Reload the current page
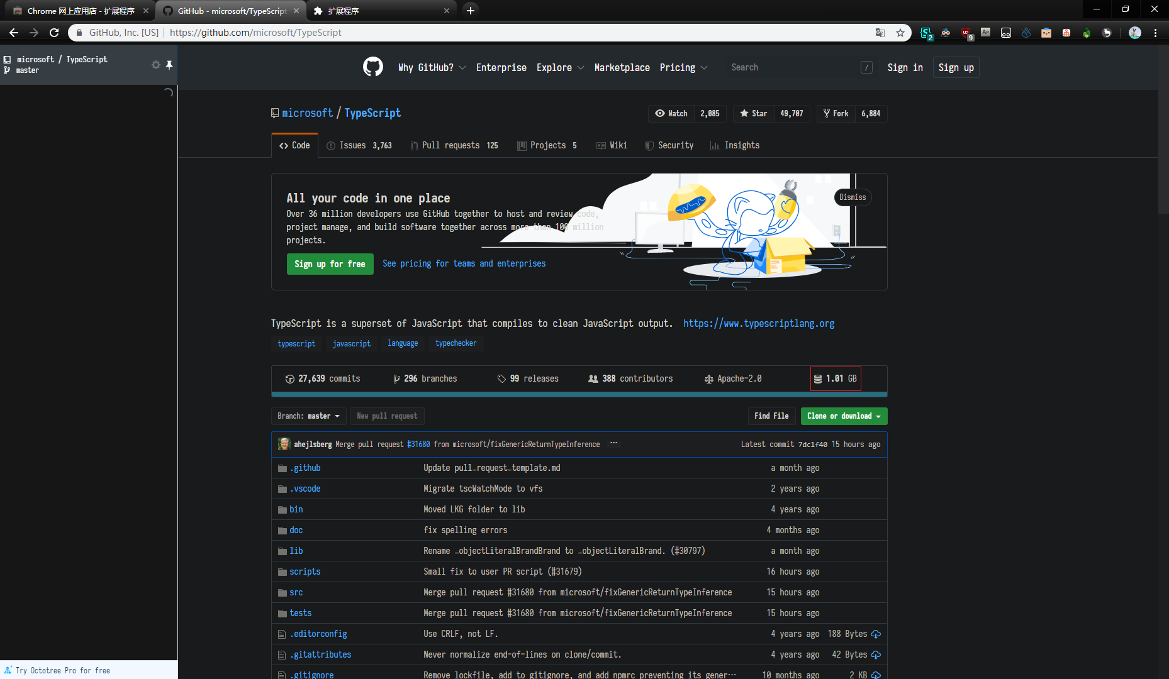 [x=54, y=33]
